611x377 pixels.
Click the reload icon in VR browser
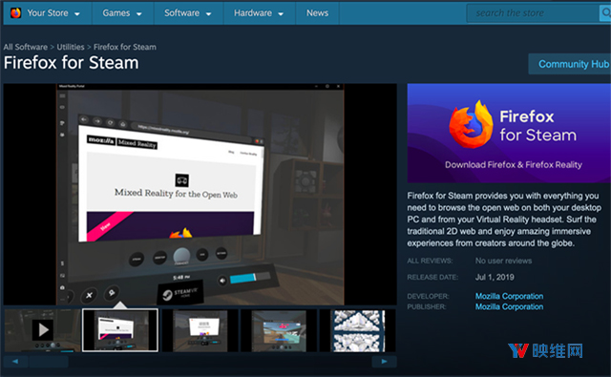(x=111, y=123)
